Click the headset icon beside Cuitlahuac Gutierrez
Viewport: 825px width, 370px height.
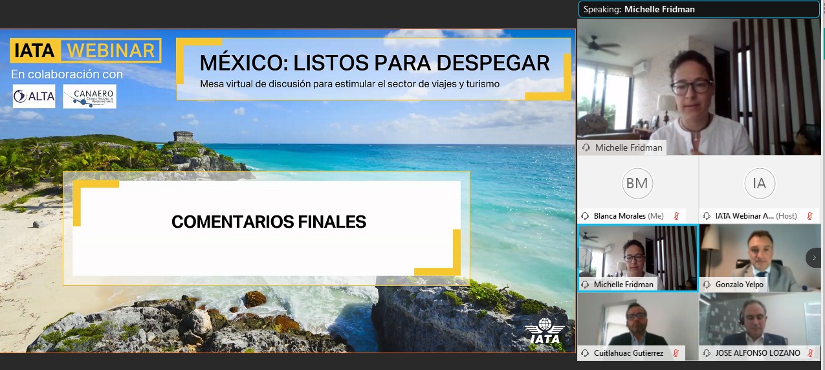(x=586, y=353)
